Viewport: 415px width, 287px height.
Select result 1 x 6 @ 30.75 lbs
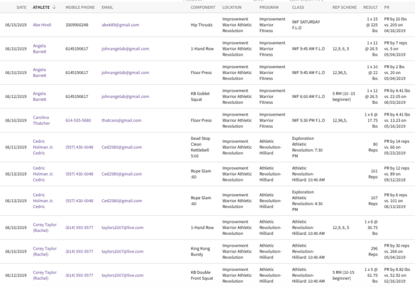(x=371, y=228)
